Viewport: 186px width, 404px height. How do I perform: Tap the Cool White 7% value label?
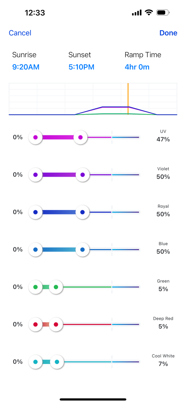coord(163,364)
